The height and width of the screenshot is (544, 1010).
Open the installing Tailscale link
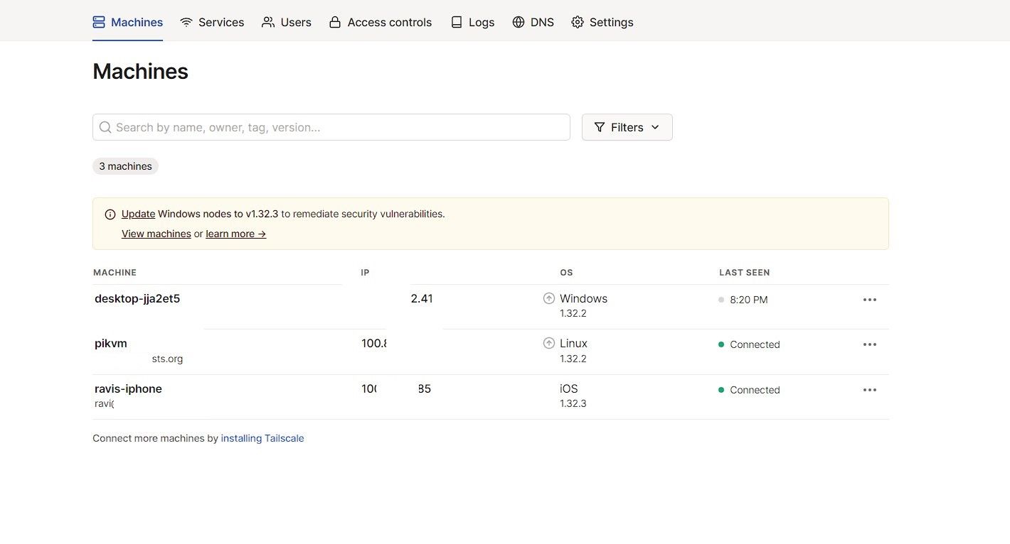coord(262,438)
